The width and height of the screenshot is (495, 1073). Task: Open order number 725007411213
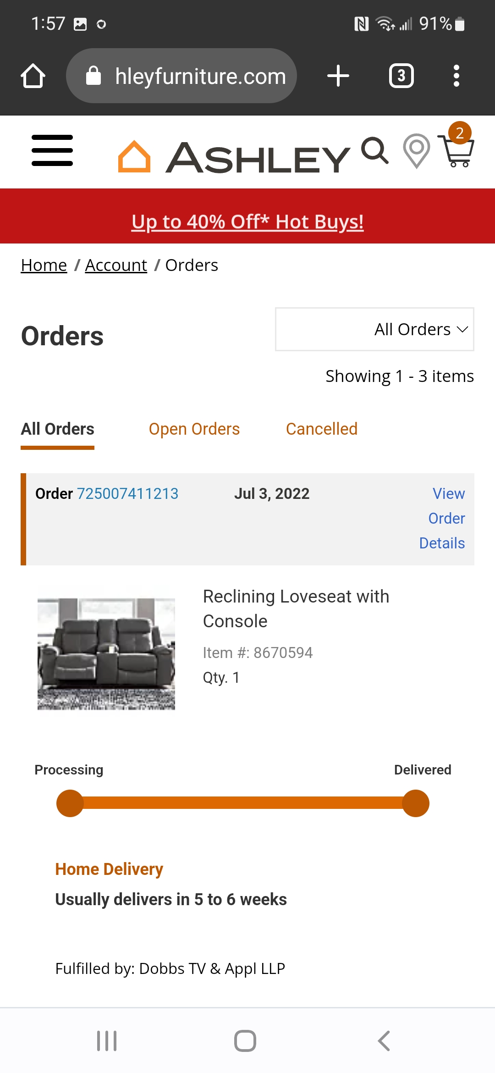click(x=127, y=494)
